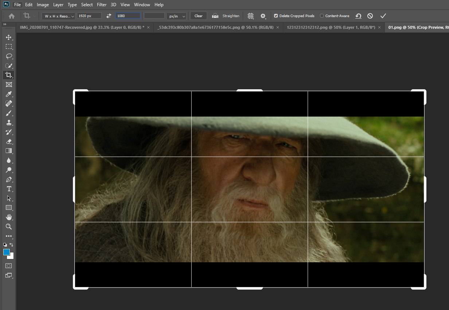Select the Frame tool
Screen dimensions: 449x310
tap(9, 85)
